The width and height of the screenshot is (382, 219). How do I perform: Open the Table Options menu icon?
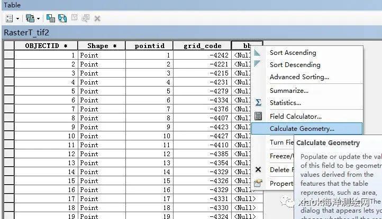point(8,18)
